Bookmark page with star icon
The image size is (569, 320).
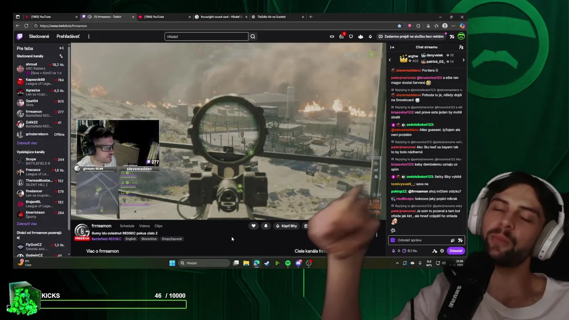(399, 26)
